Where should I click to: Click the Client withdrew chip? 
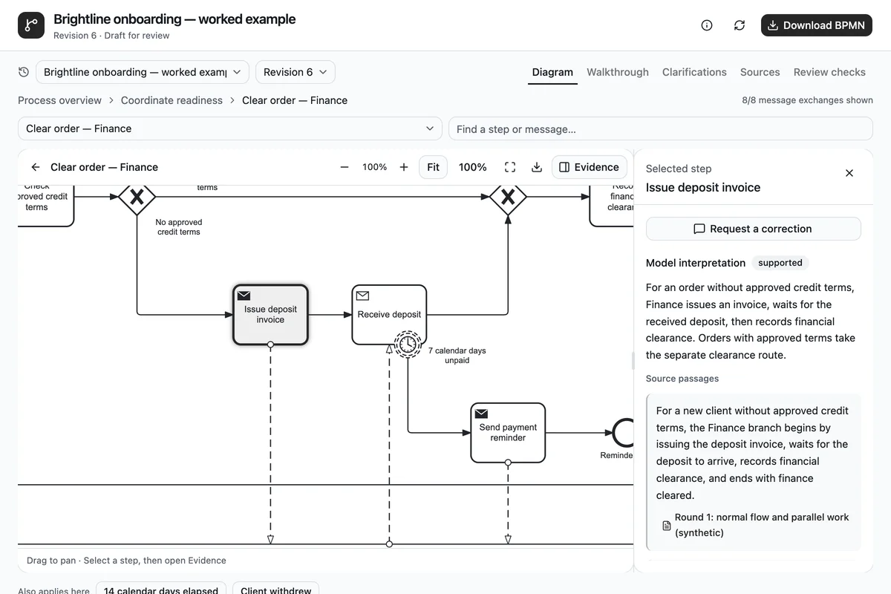[275, 590]
